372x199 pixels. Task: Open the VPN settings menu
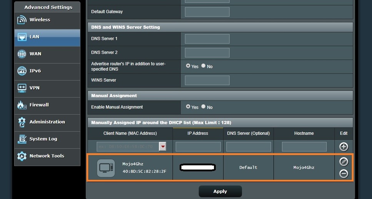click(47, 88)
